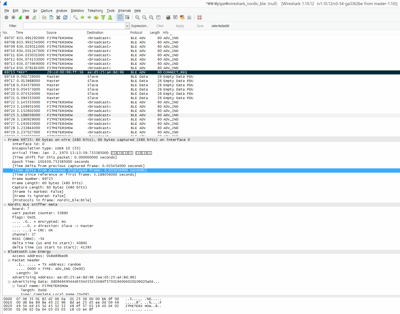The width and height of the screenshot is (400, 314).
Task: Clear the display filter
Action: (160, 26)
